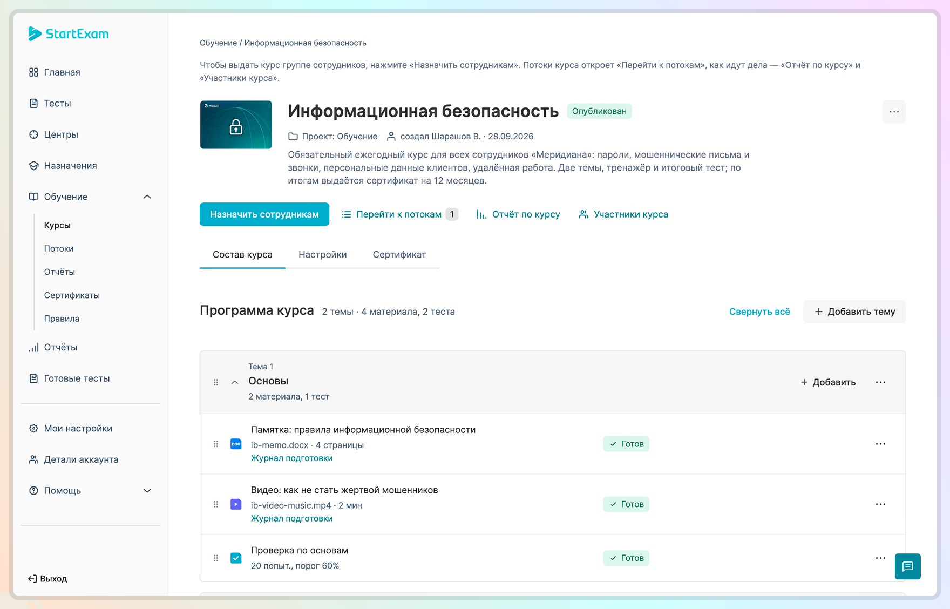The image size is (950, 609).
Task: Expand the Помощь sidebar section
Action: tap(147, 491)
